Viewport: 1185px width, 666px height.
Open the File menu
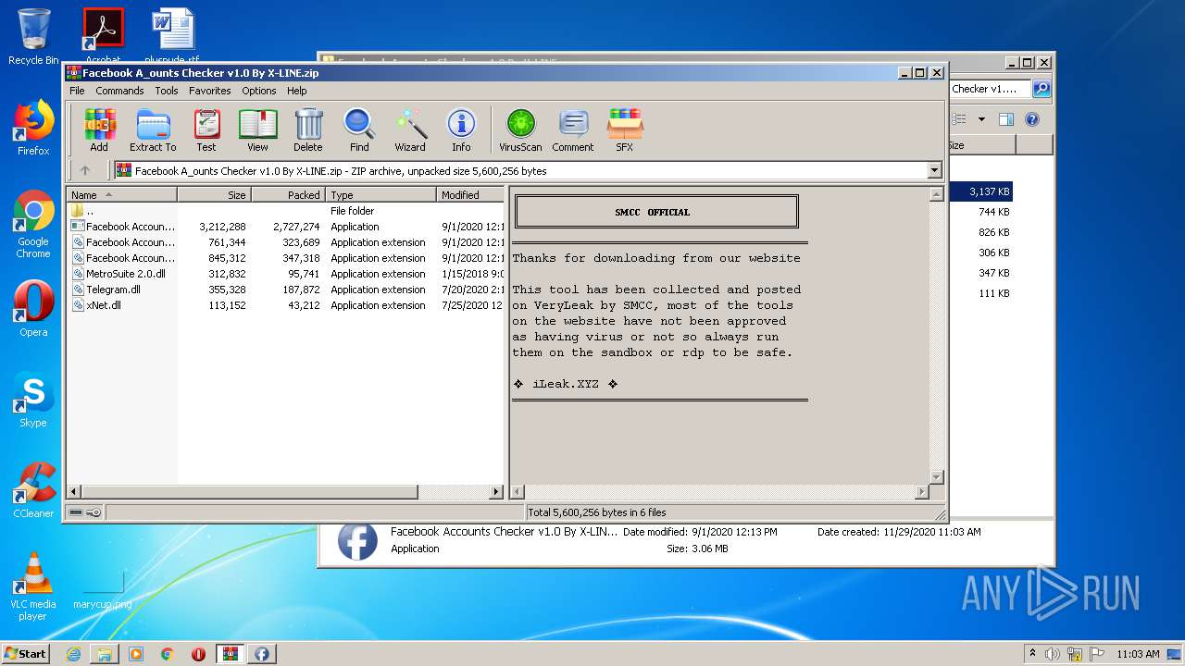[x=77, y=91]
